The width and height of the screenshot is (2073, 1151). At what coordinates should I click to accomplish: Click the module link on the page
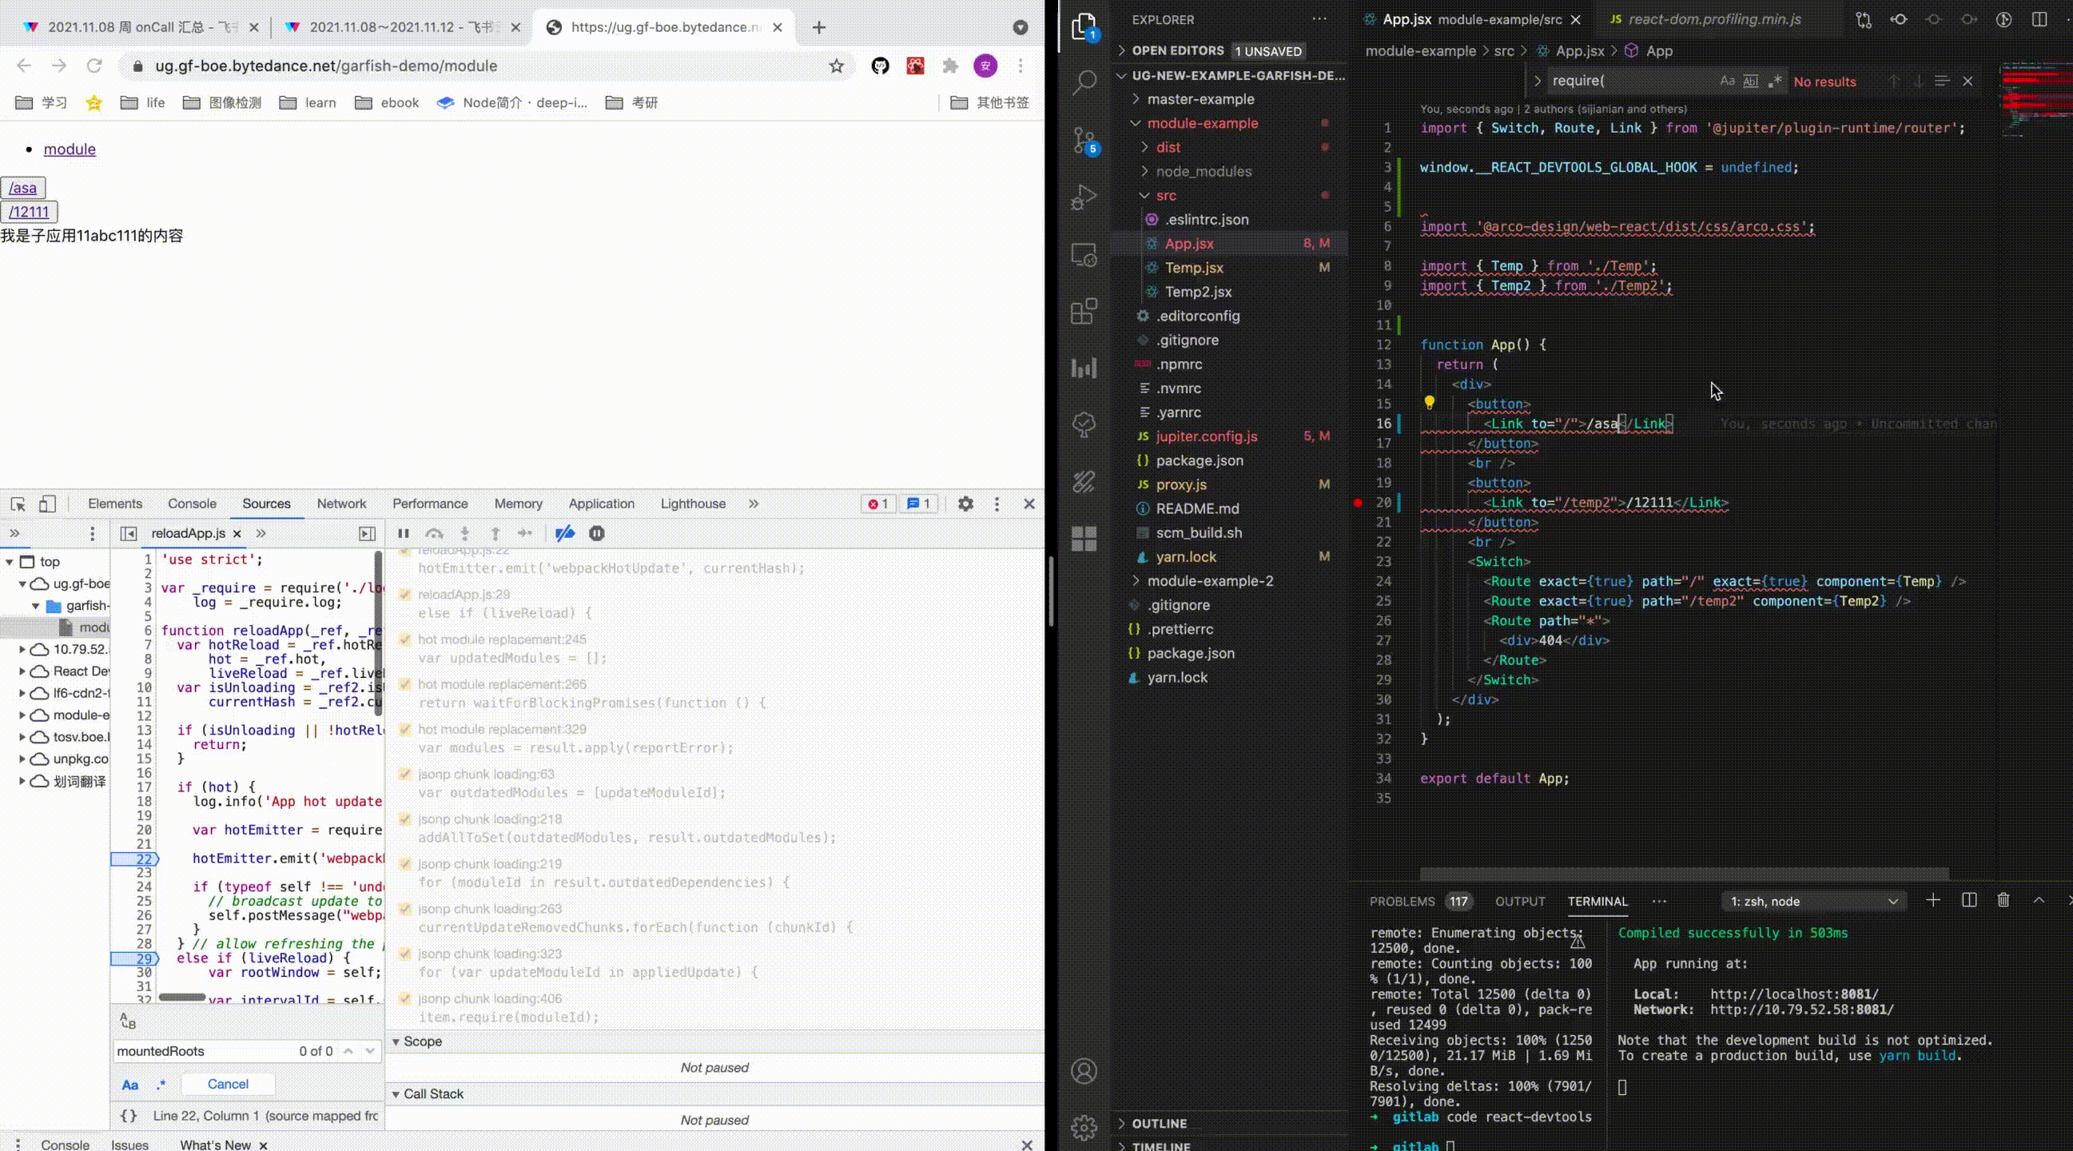click(x=70, y=149)
